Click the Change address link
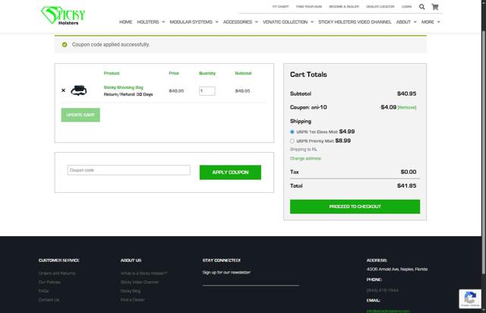Image resolution: width=486 pixels, height=313 pixels. [x=305, y=159]
